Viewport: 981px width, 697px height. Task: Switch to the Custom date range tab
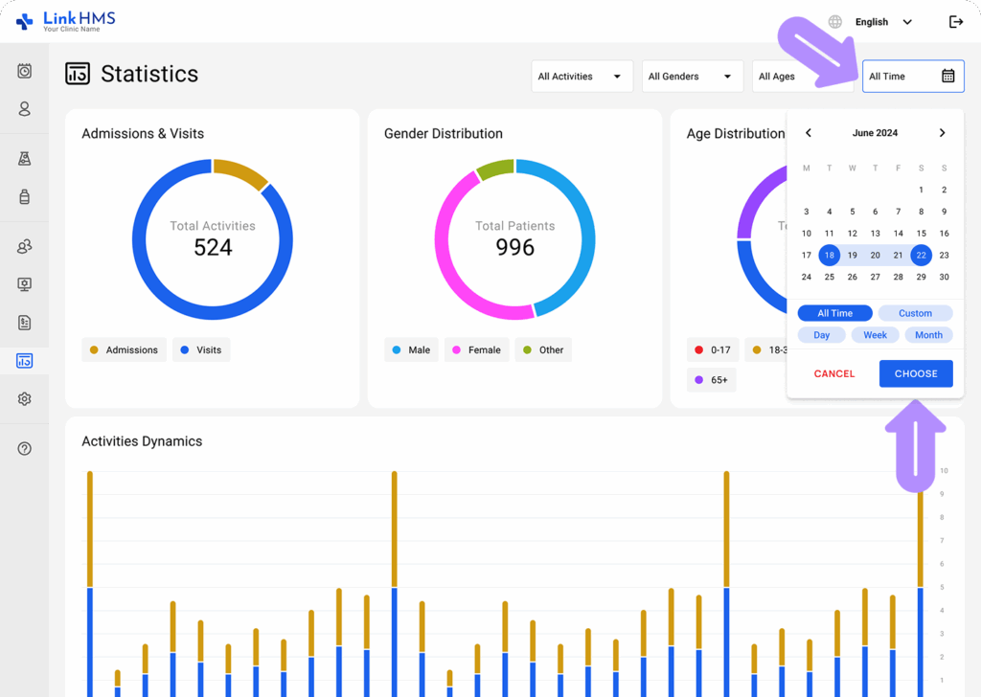915,312
